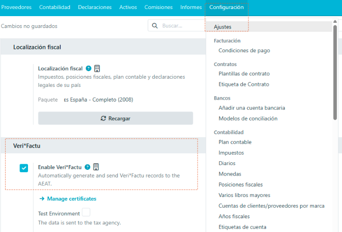342x232 pixels.
Task: Open Diarios menu entry
Action: tap(227, 163)
